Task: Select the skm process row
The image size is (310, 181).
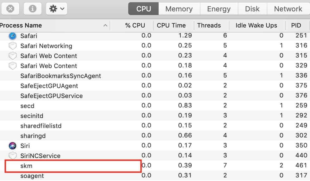Action: pos(155,166)
